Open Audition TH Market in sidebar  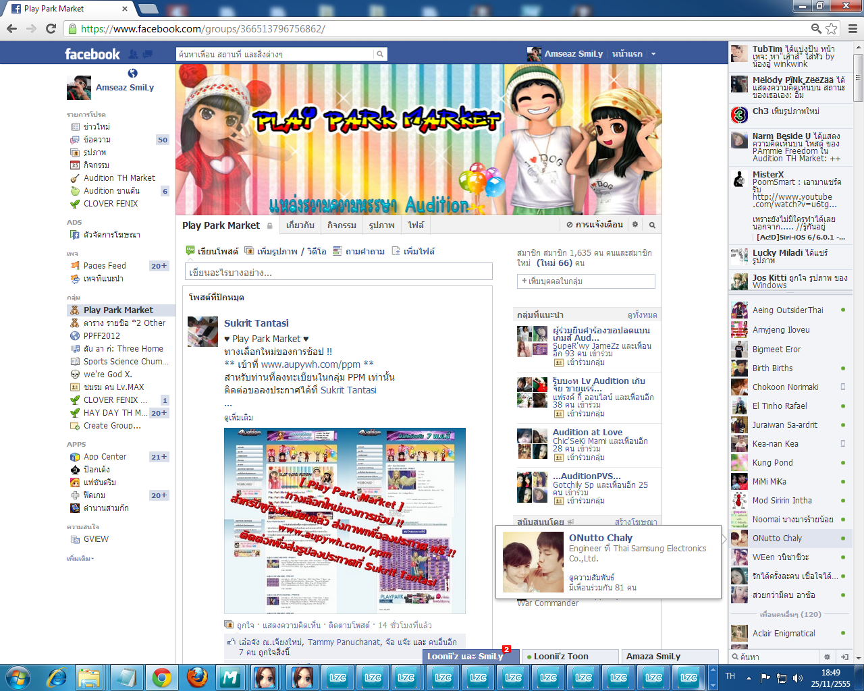119,178
